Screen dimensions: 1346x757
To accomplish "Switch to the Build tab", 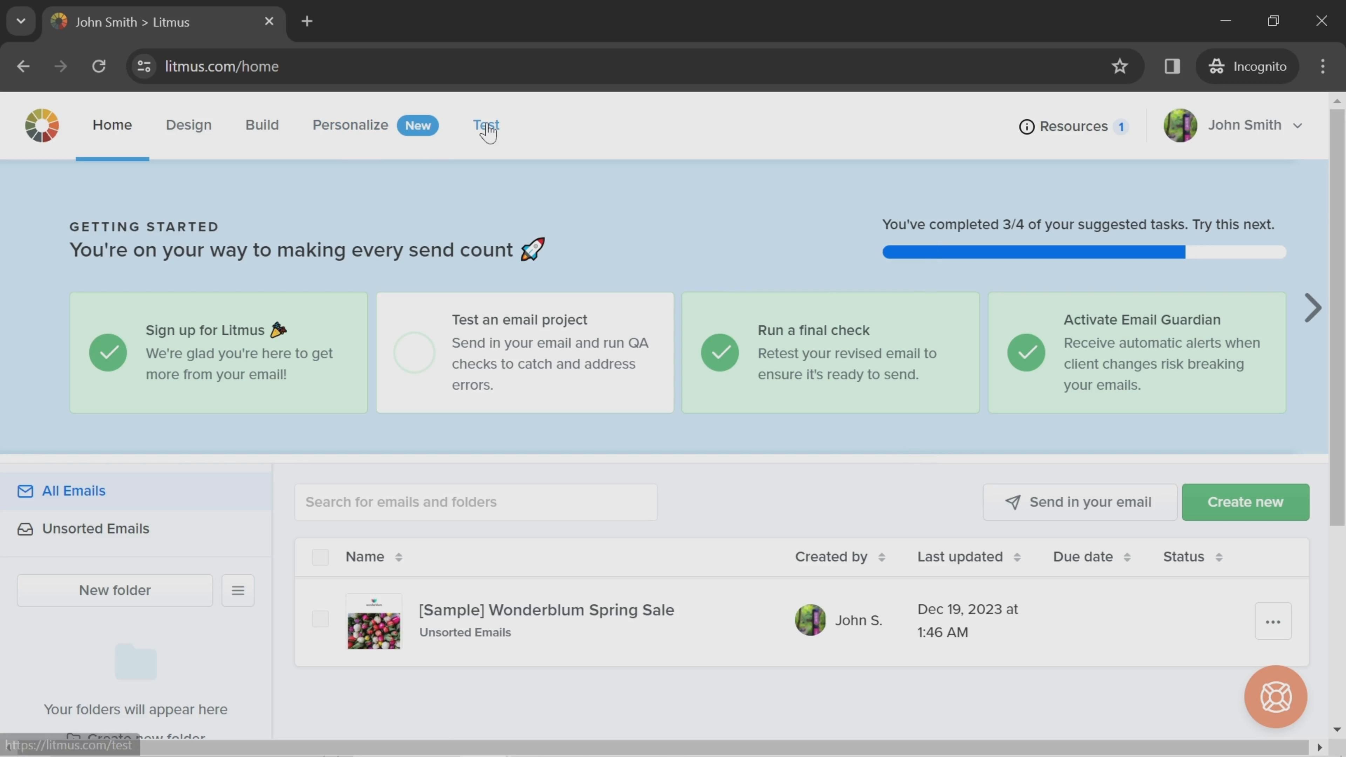I will (x=262, y=125).
